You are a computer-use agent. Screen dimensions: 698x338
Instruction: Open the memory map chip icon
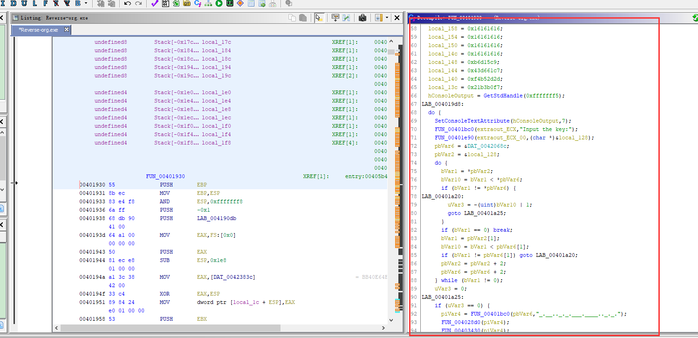pyautogui.click(x=230, y=4)
